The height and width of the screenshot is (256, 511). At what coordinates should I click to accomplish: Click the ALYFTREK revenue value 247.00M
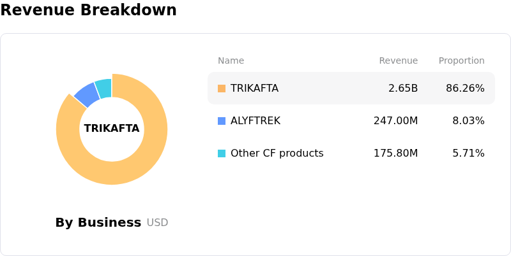tap(395, 121)
